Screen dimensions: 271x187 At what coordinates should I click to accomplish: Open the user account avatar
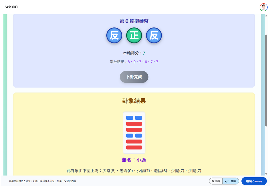coord(263,7)
